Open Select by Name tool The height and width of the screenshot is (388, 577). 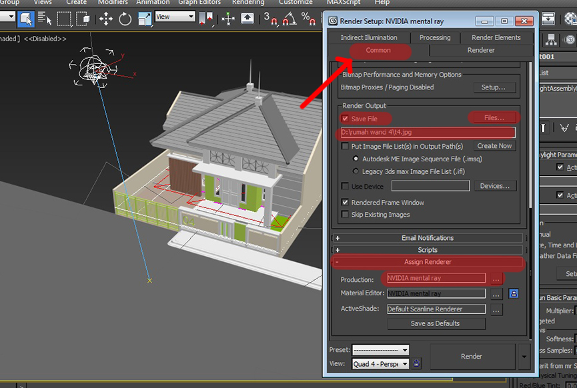tap(45, 19)
